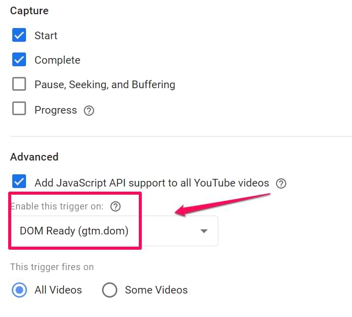Tick the Progress checkbox

click(19, 109)
